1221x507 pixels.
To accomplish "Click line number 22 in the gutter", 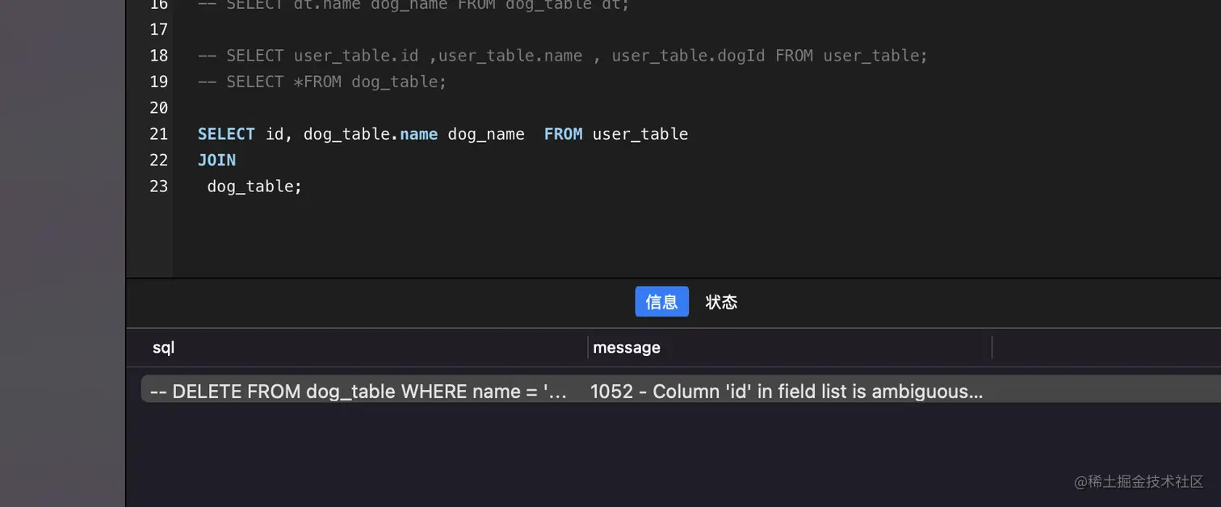I will pos(158,160).
